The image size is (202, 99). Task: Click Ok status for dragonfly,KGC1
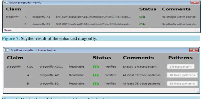96,67
